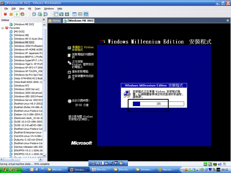Open the File menu

6,9
